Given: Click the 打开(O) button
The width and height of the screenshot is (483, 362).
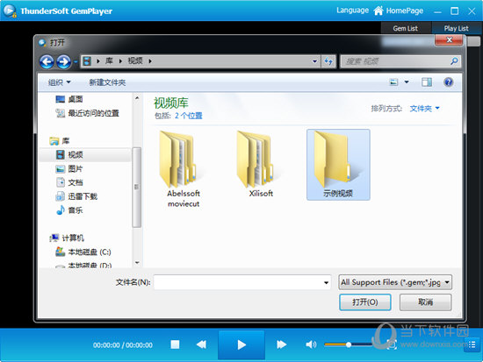Looking at the screenshot, I should coord(365,302).
